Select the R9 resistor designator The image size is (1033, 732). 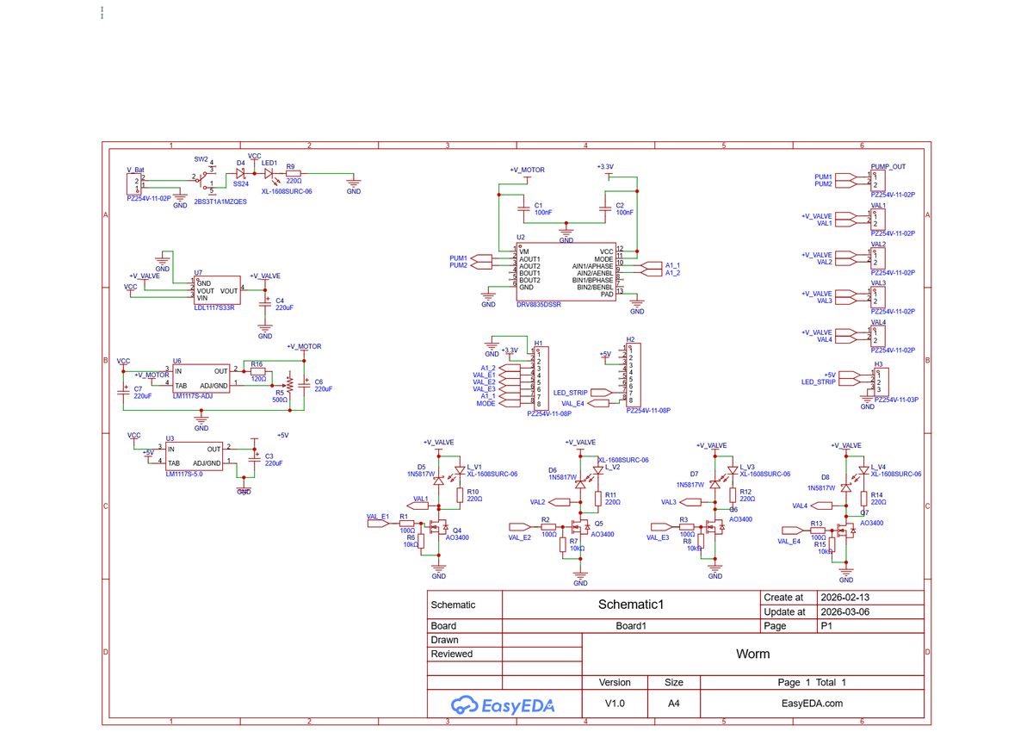click(x=290, y=166)
